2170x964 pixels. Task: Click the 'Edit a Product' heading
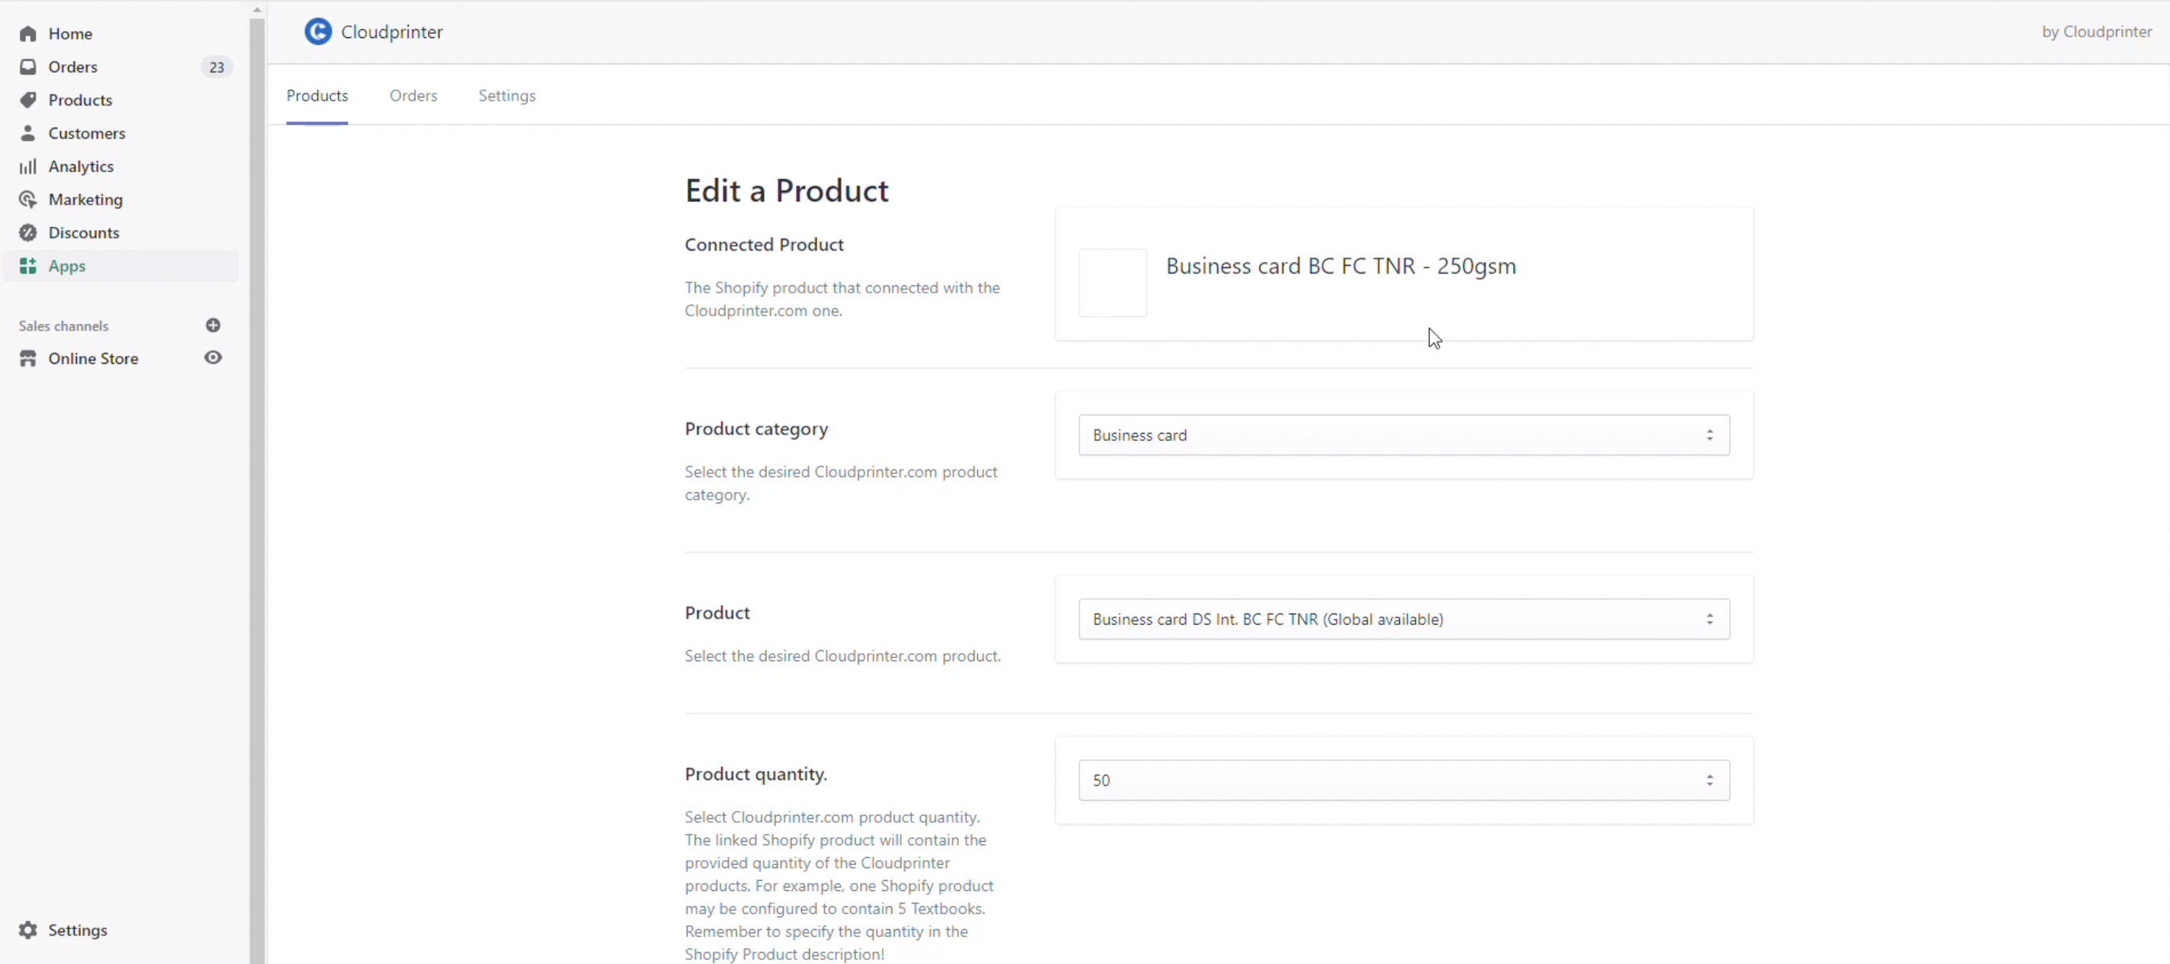click(786, 191)
